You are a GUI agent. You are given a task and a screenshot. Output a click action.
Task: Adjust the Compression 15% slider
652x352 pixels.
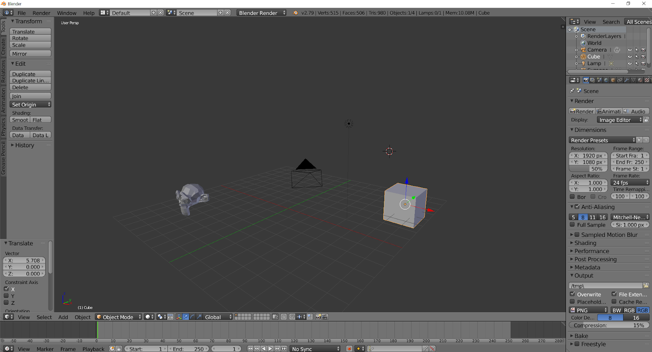[609, 325]
